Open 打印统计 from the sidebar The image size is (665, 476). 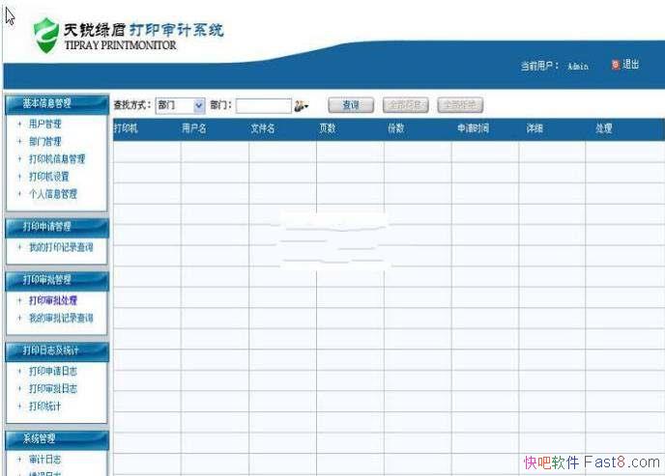(44, 406)
